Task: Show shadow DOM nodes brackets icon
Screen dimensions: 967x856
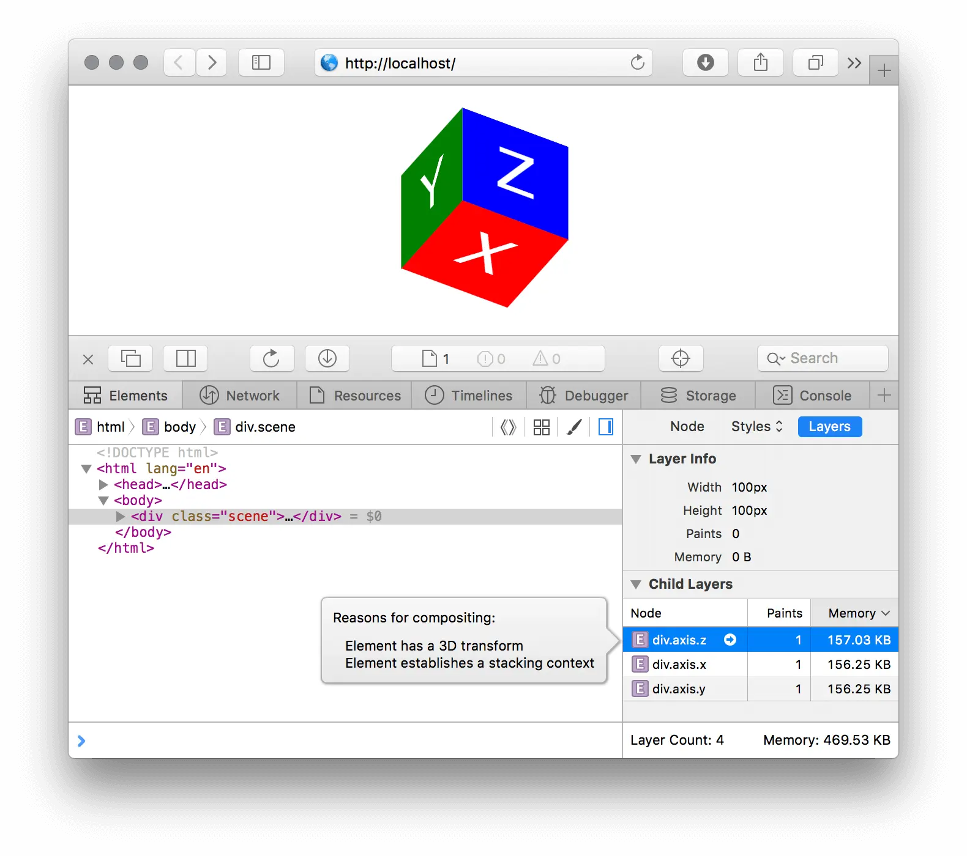Action: 508,427
